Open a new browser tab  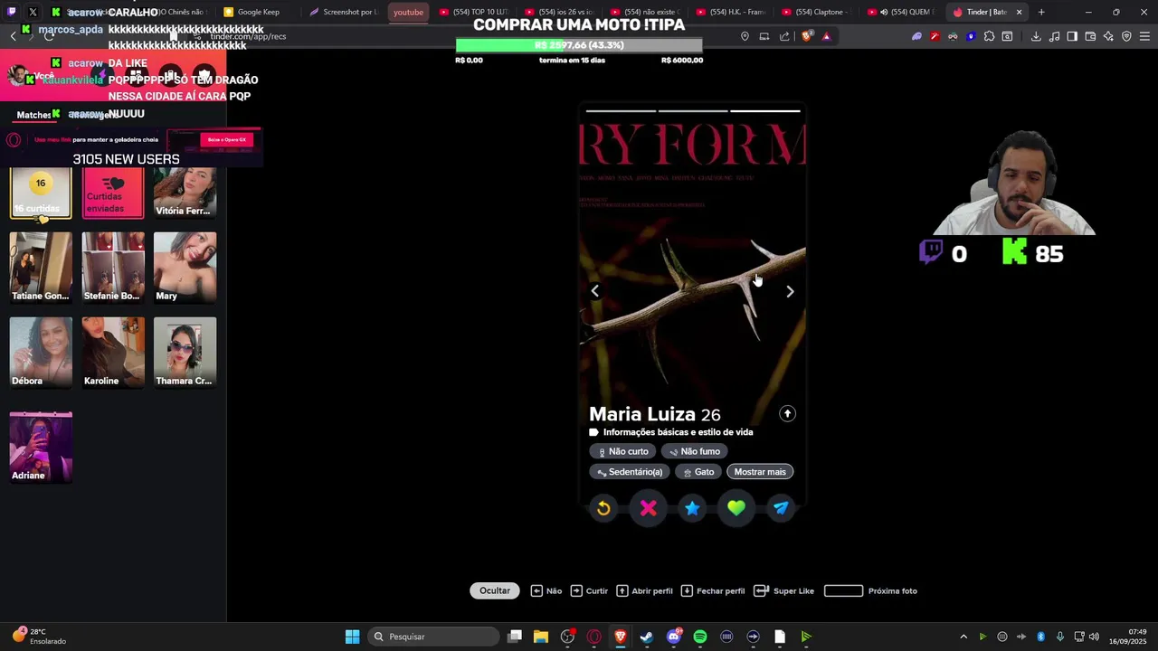(x=1041, y=12)
